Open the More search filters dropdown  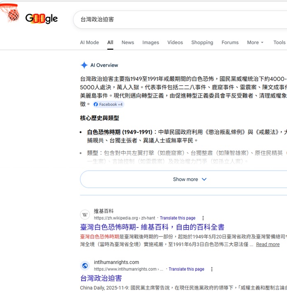255,42
